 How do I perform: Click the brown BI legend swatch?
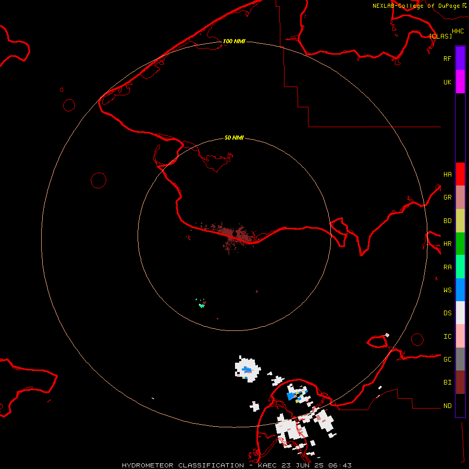coord(460,382)
